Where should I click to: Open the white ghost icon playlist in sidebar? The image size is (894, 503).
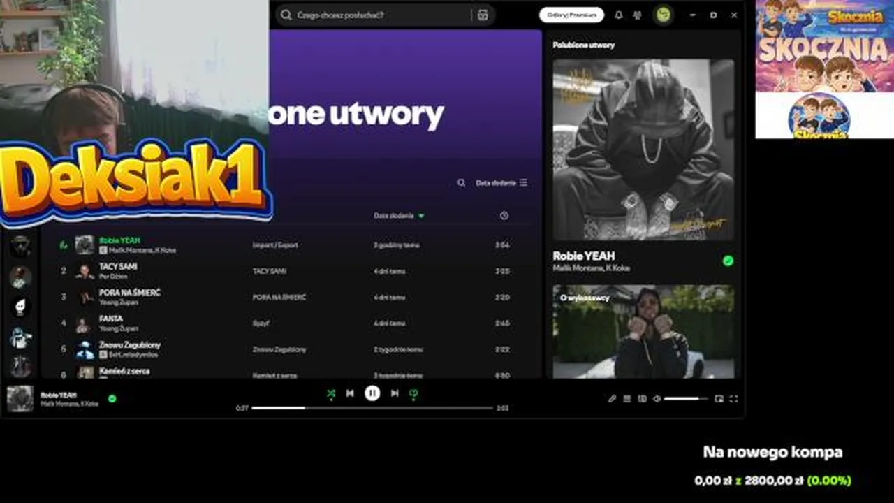[x=20, y=307]
